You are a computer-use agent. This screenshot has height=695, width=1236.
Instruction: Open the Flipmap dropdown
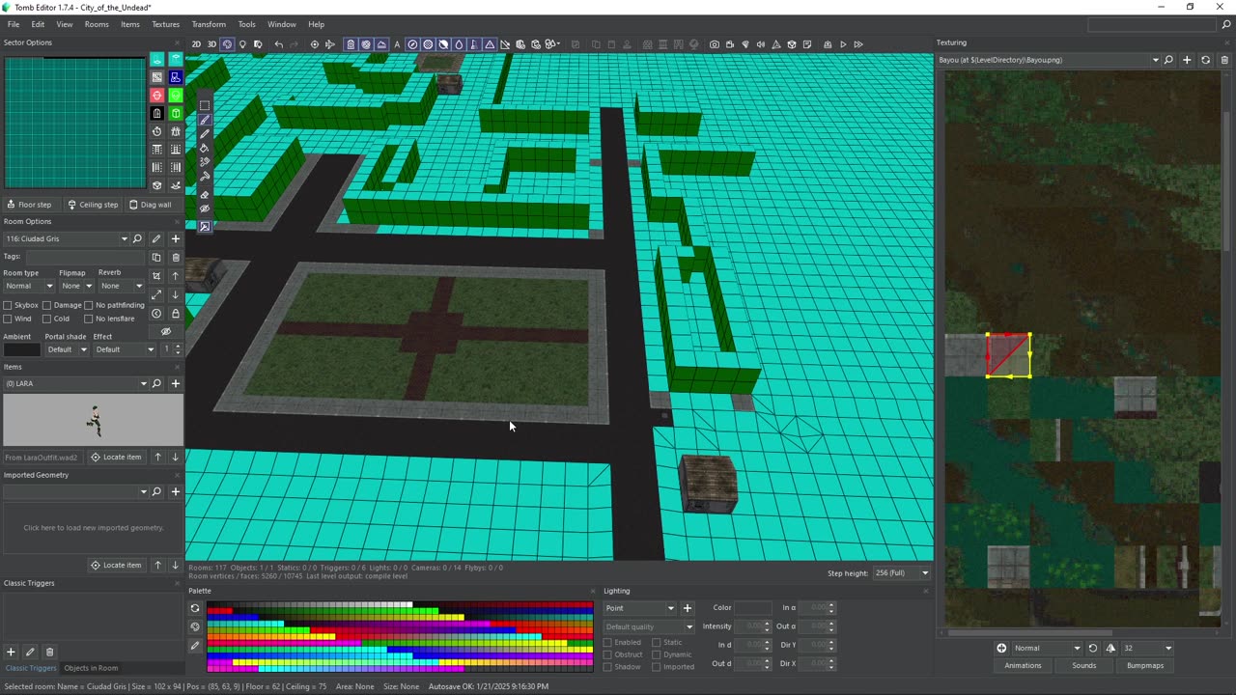(76, 286)
